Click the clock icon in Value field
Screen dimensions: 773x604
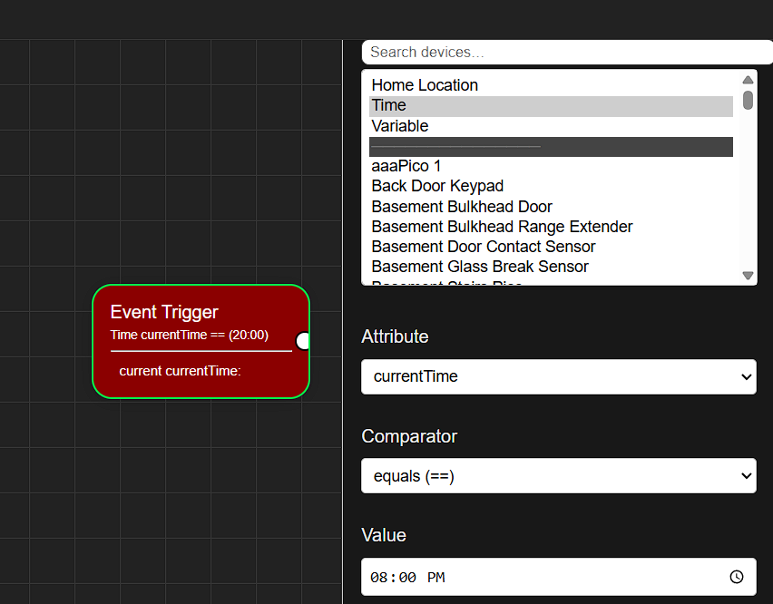pos(737,577)
